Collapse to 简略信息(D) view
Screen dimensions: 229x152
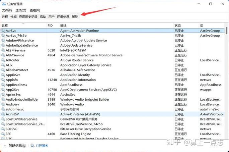click(15, 146)
